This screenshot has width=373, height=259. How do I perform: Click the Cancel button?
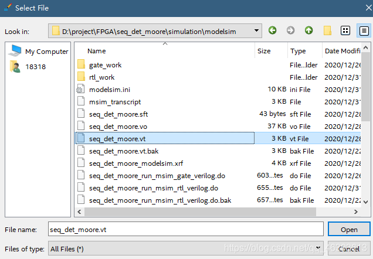pos(349,248)
